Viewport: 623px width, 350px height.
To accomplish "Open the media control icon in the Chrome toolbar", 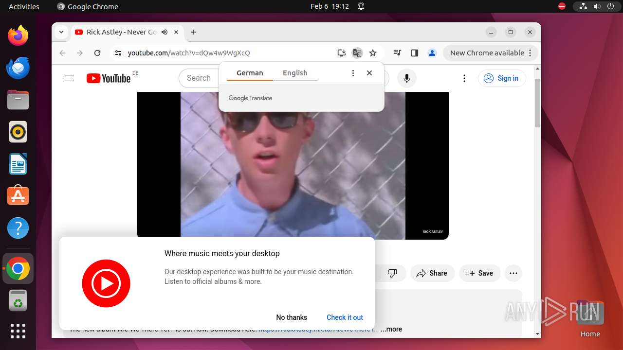I will tap(397, 53).
